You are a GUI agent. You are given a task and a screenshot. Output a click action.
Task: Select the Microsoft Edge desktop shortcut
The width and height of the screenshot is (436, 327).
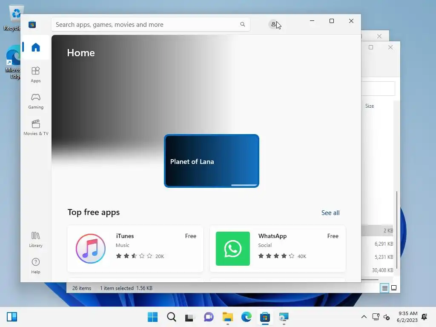coord(13,62)
